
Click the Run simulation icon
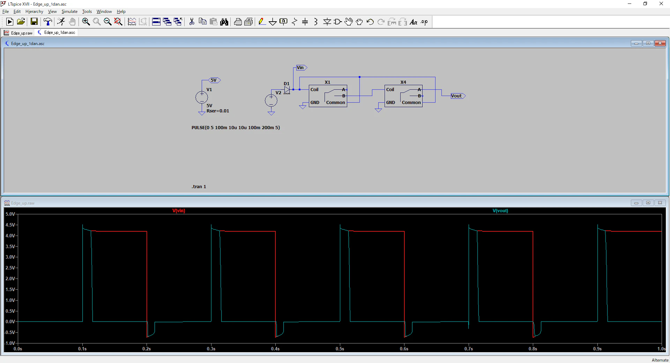click(10, 22)
